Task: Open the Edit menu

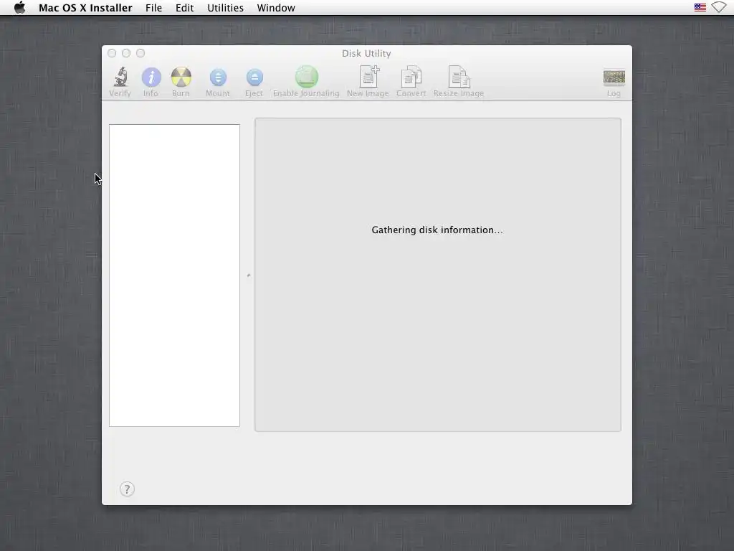Action: 184,8
